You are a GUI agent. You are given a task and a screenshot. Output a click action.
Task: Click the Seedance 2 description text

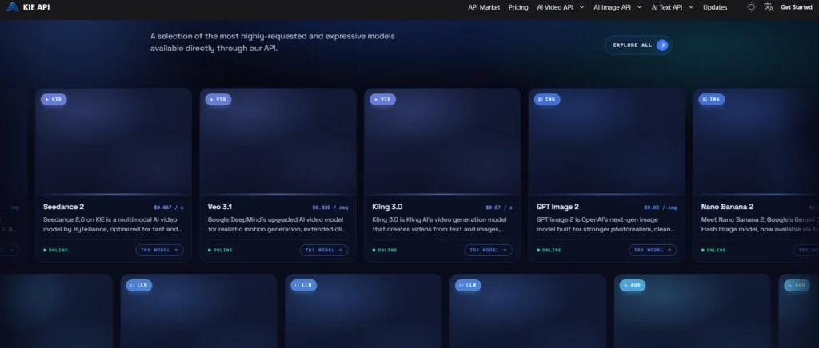[x=114, y=224]
